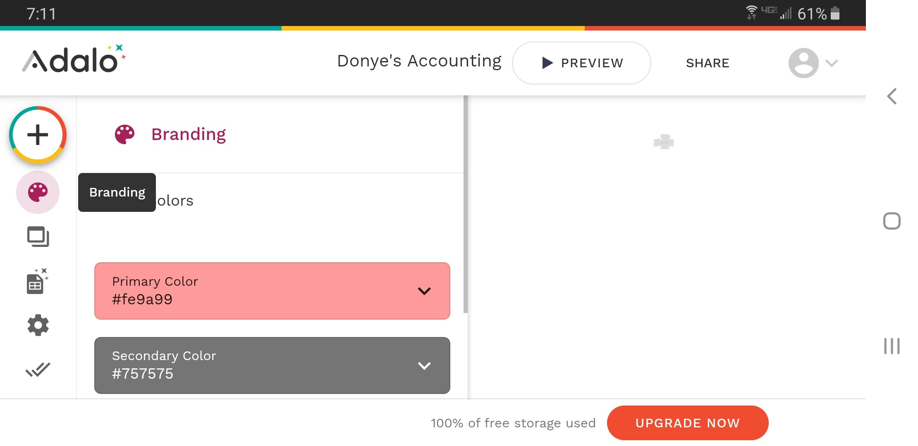The width and height of the screenshot is (918, 446).
Task: Open the Screens icon in sidebar
Action: tap(38, 237)
